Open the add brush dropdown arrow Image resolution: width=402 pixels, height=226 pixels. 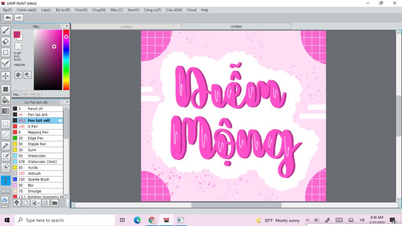[x=39, y=203]
